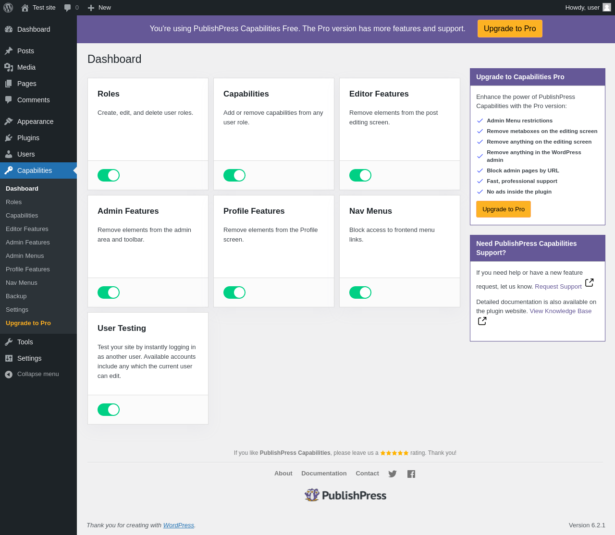Screen dimensions: 615x535
Task: Click the Tools wrench icon in sidebar
Action: tap(9, 342)
